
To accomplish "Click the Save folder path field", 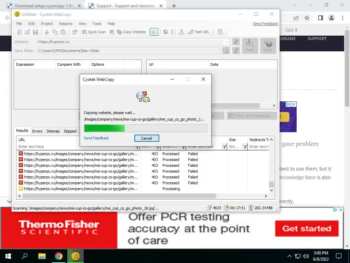I will 129,51.
